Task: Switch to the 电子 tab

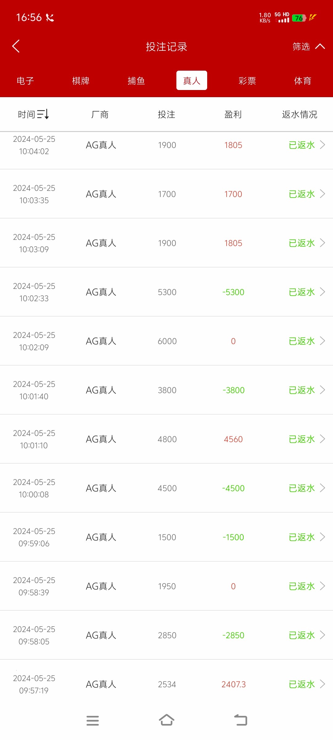Action: pos(25,81)
